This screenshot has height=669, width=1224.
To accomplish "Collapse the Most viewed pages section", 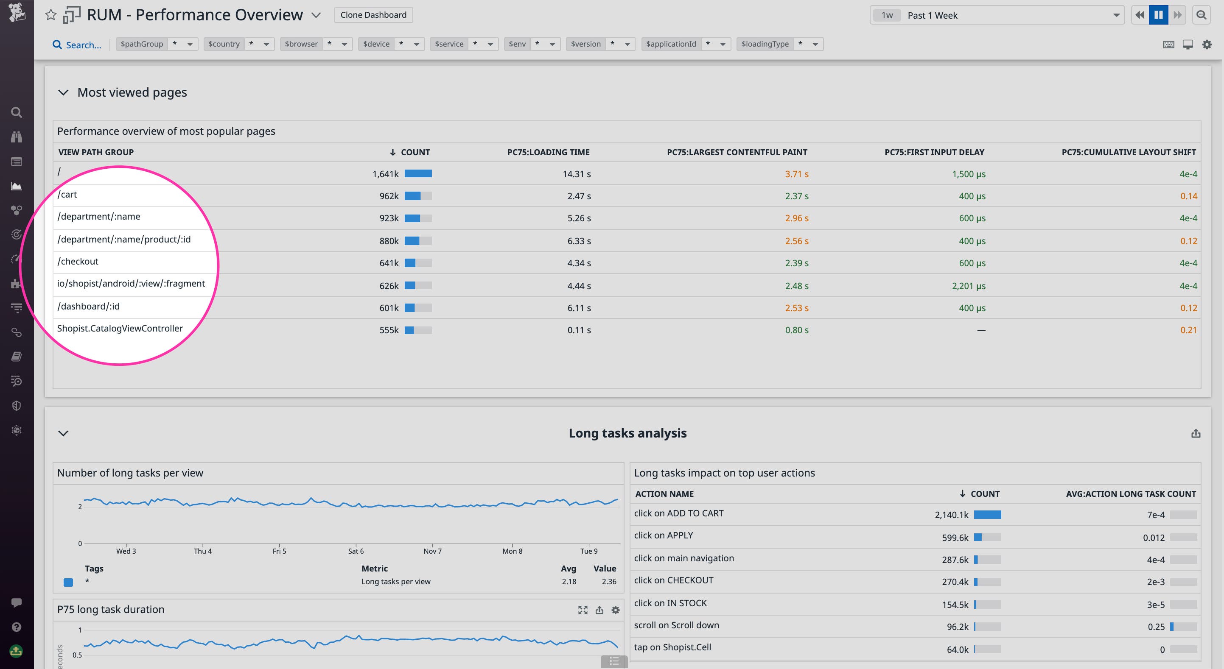I will click(63, 92).
